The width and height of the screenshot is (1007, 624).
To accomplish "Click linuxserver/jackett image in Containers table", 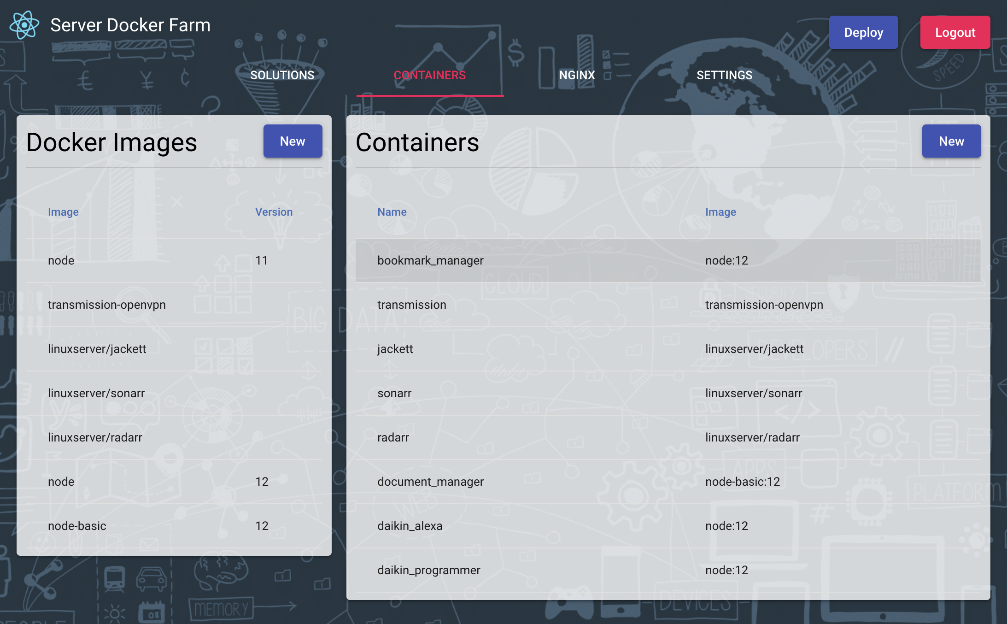I will 754,349.
